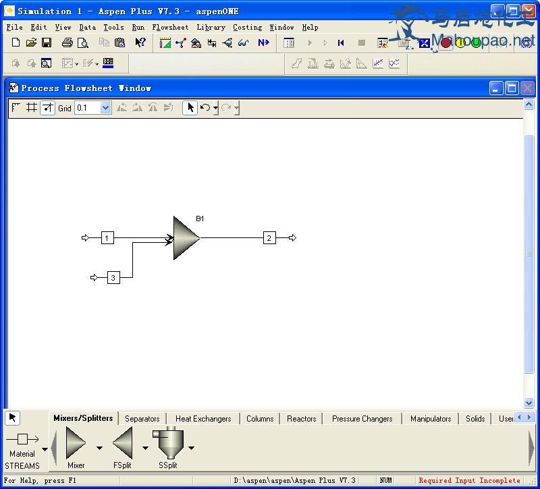540x489 pixels.
Task: Toggle the model library select-mode arrow
Action: pyautogui.click(x=13, y=418)
